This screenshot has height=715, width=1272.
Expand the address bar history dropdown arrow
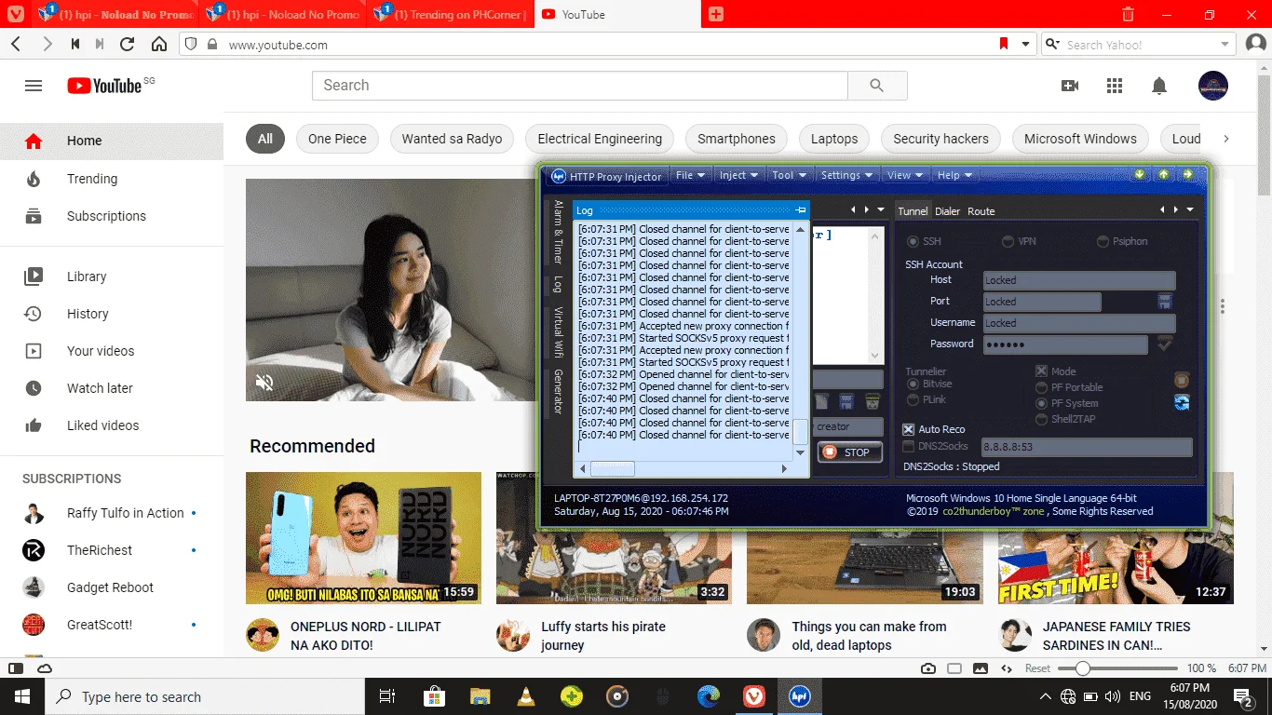(x=1026, y=44)
